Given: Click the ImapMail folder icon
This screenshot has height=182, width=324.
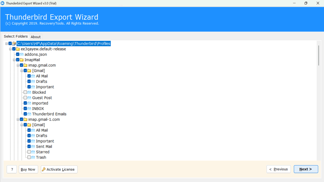Looking at the screenshot, I should pos(22,60).
